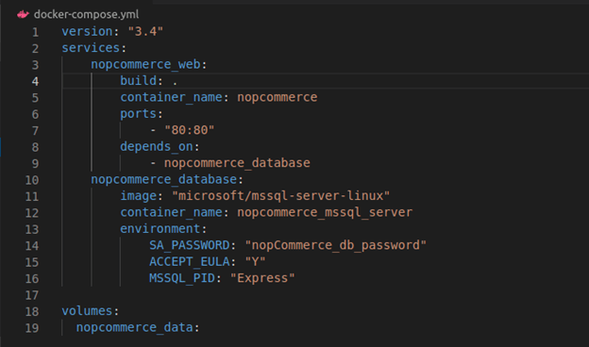Click the image key
Viewport: 589px width, 347px height.
[x=138, y=196]
